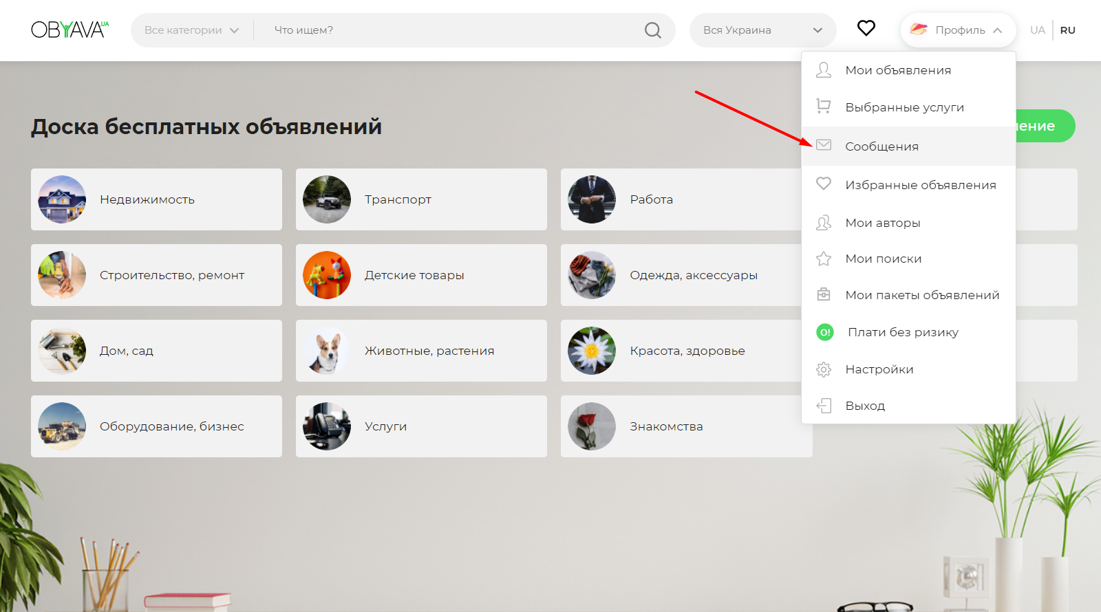Click the cart icon for Выбранные услуги
The image size is (1101, 612).
click(824, 107)
